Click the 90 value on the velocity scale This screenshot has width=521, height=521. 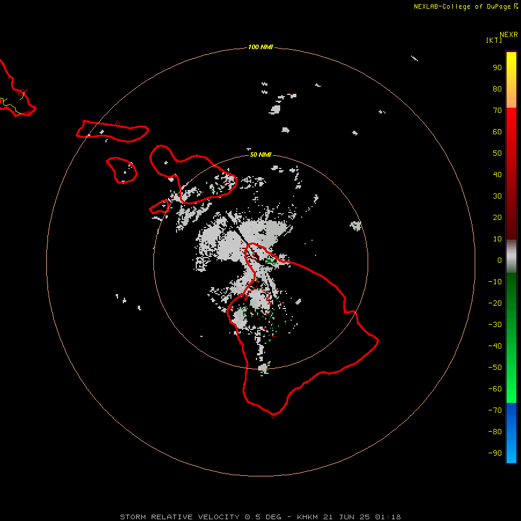tap(497, 68)
